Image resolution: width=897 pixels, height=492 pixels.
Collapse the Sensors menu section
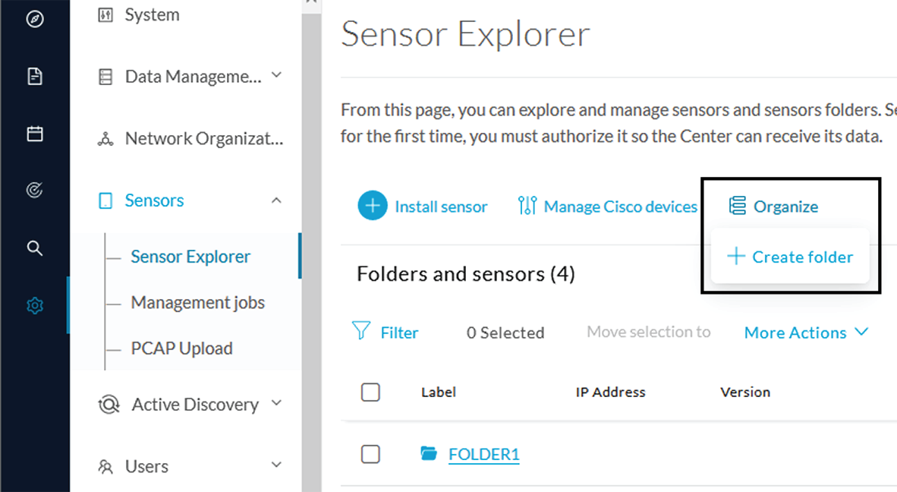[276, 200]
